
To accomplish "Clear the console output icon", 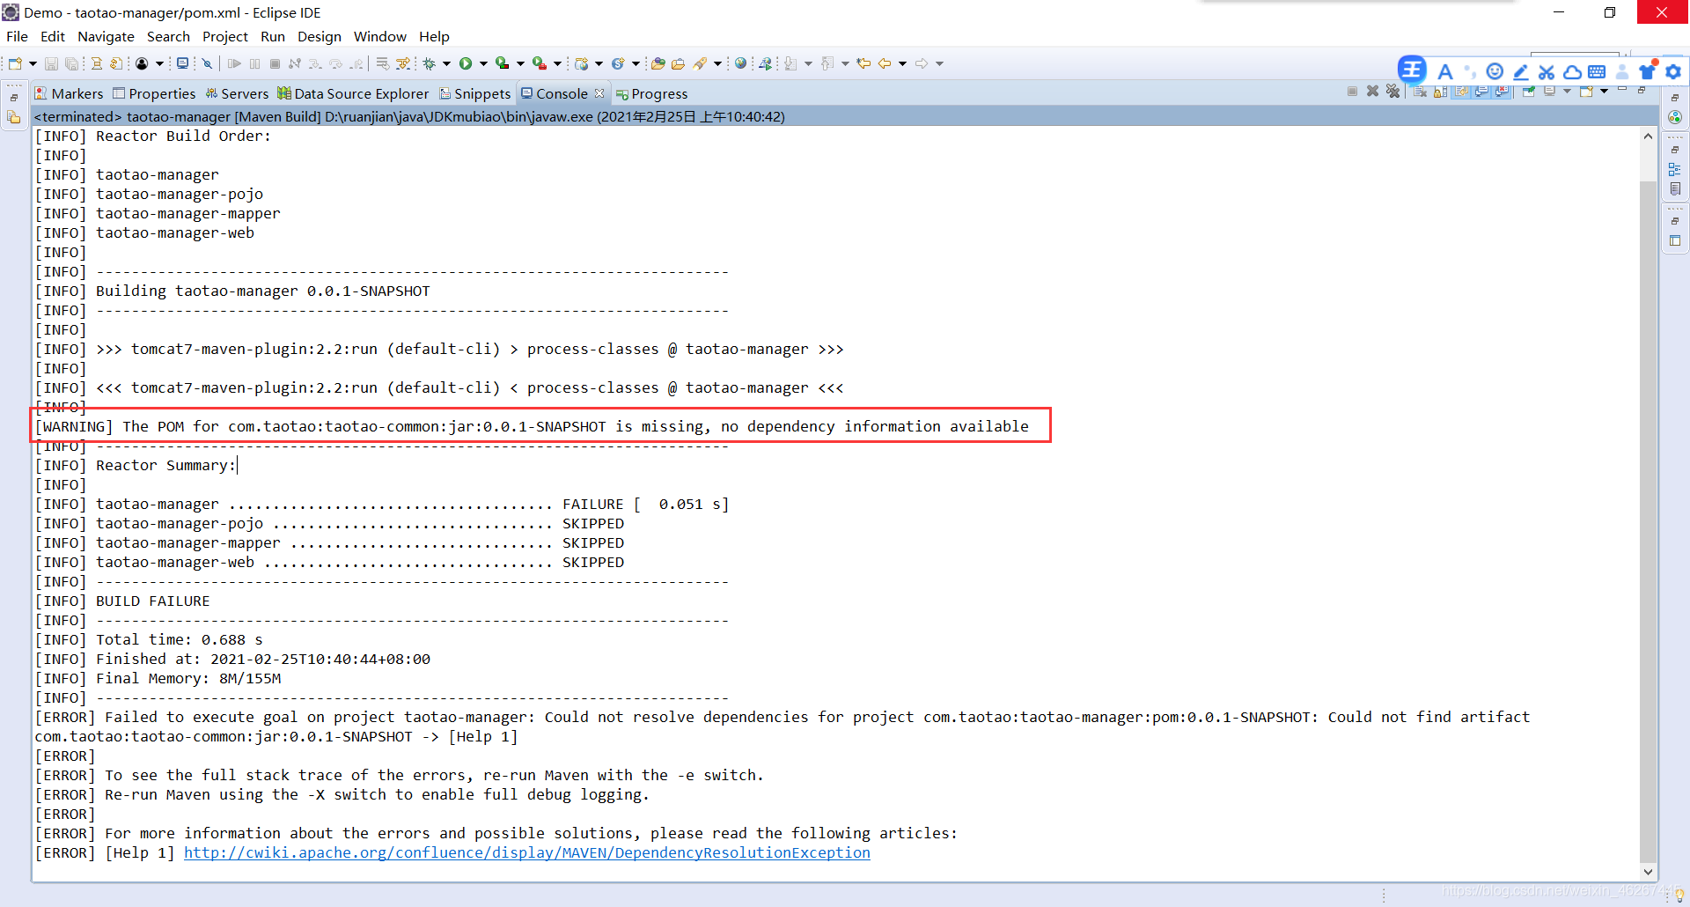I will point(1420,92).
